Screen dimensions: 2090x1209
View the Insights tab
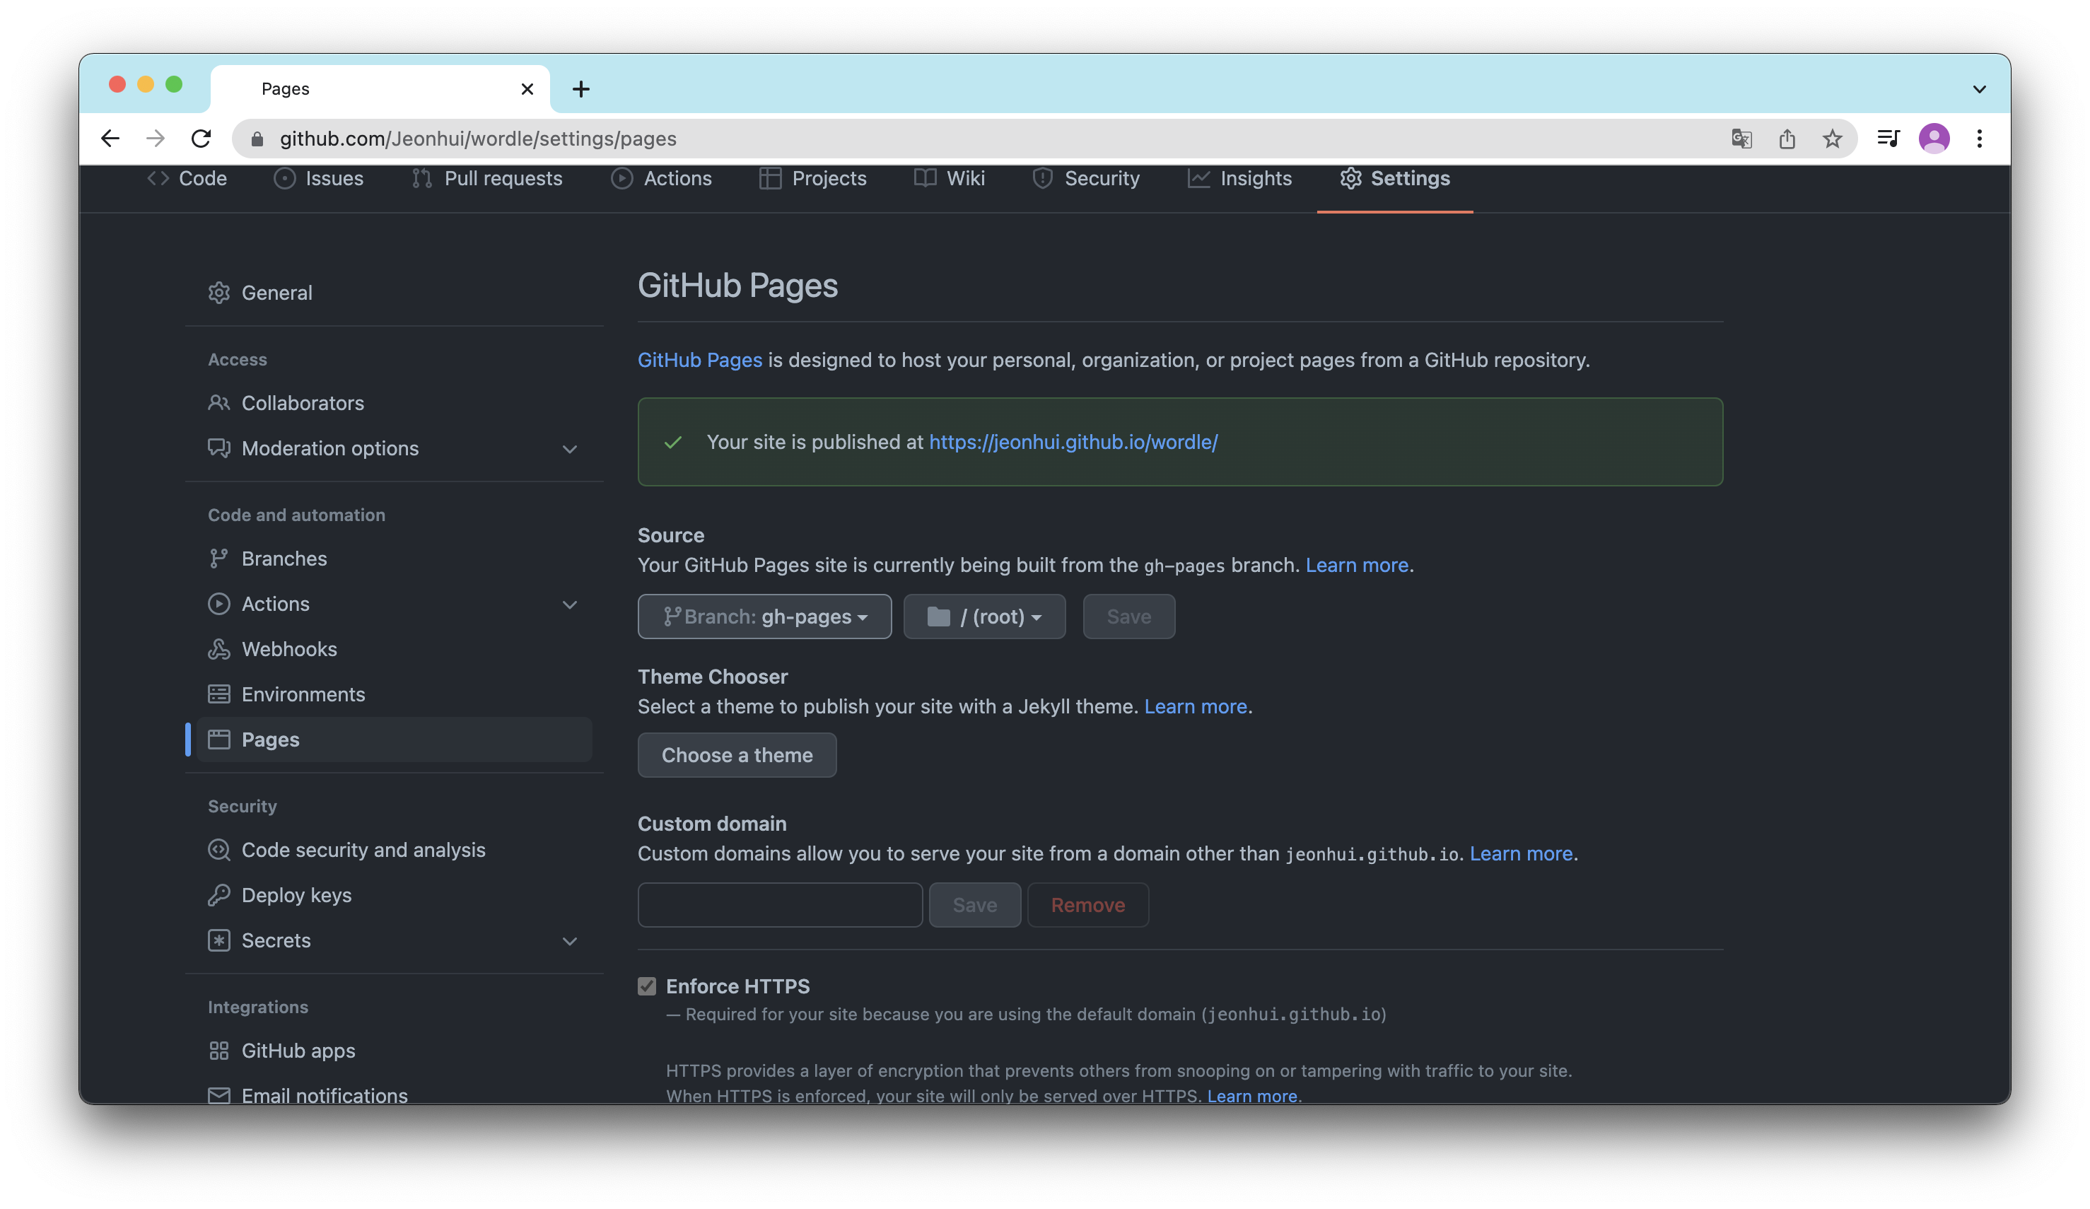tap(1240, 178)
